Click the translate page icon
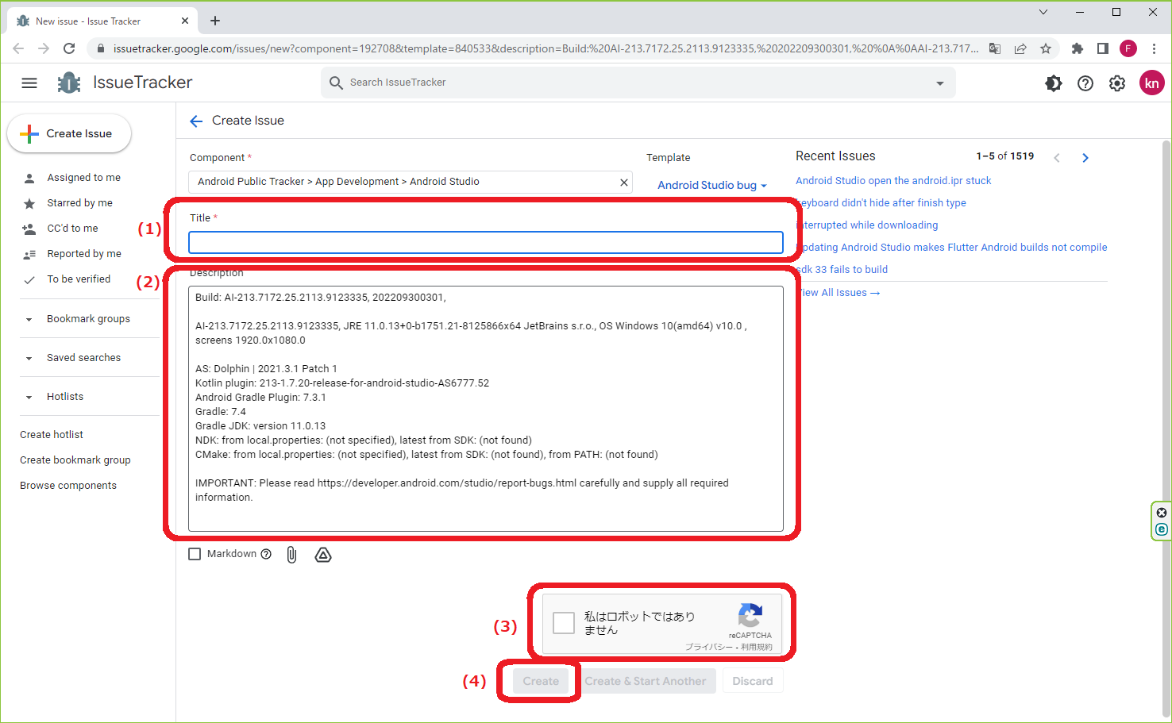The width and height of the screenshot is (1172, 723). [995, 48]
